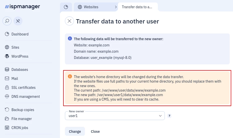Viewport: 233px width, 138px height.
Task: Click the search magnifier icon
Action: (7, 21)
